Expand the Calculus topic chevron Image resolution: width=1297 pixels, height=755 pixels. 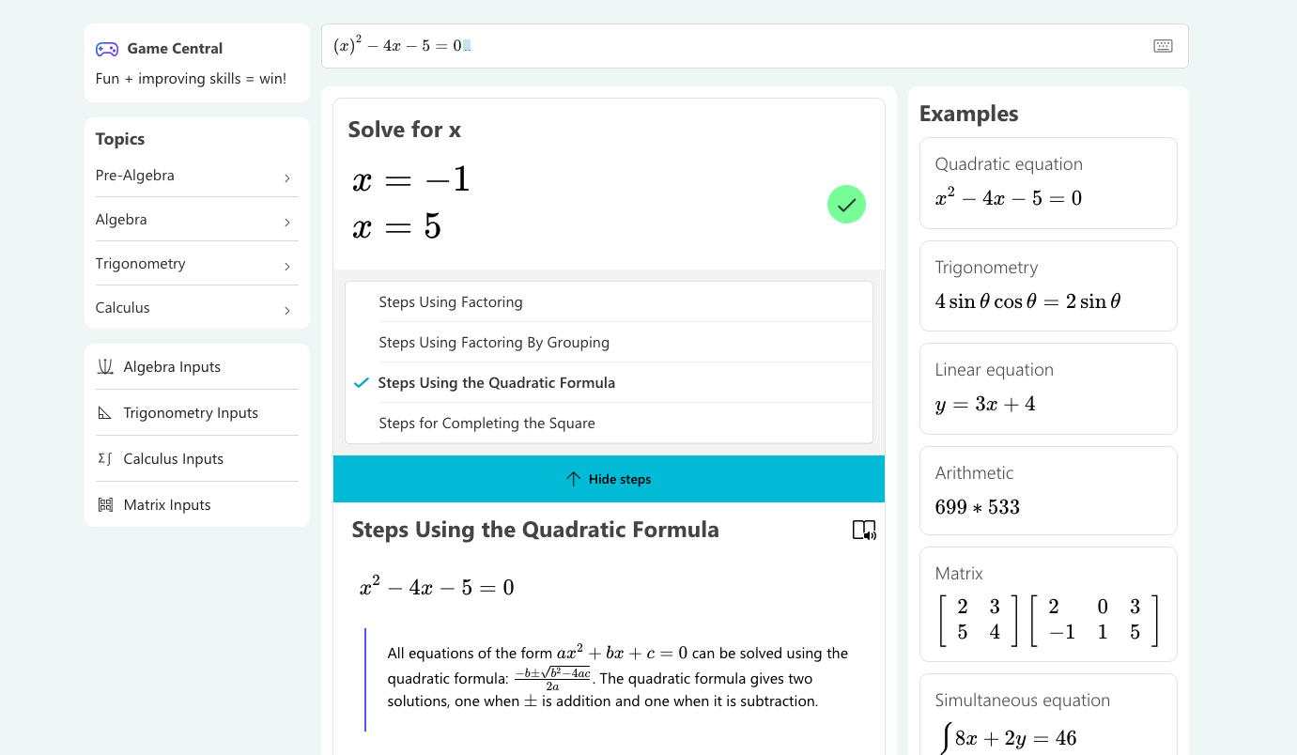click(287, 310)
